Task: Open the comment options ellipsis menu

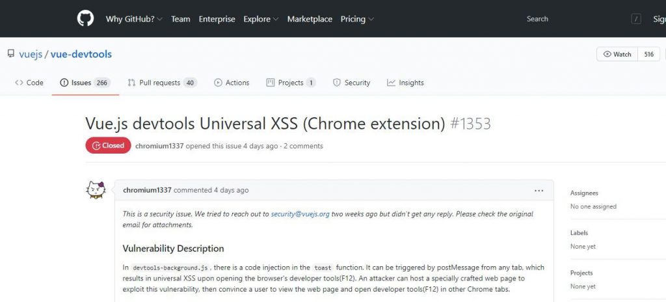Action: tap(539, 191)
